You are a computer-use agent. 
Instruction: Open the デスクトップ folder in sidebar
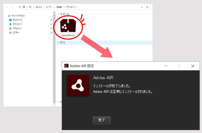17,20
